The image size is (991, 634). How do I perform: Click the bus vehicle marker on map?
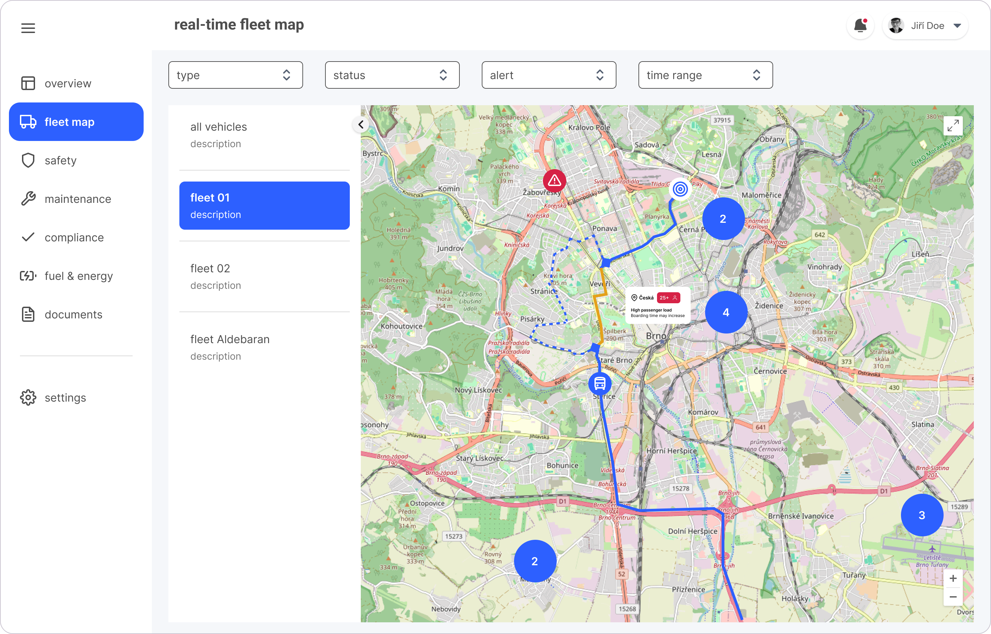[x=600, y=384]
